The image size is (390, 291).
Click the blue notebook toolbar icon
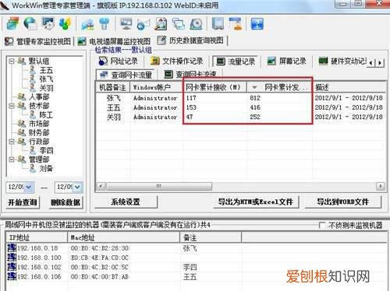pyautogui.click(x=218, y=23)
